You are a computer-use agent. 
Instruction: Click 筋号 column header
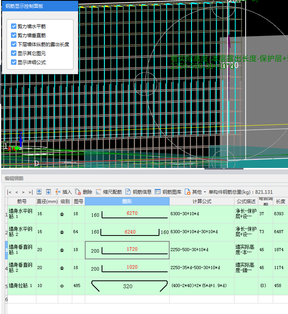click(x=22, y=201)
